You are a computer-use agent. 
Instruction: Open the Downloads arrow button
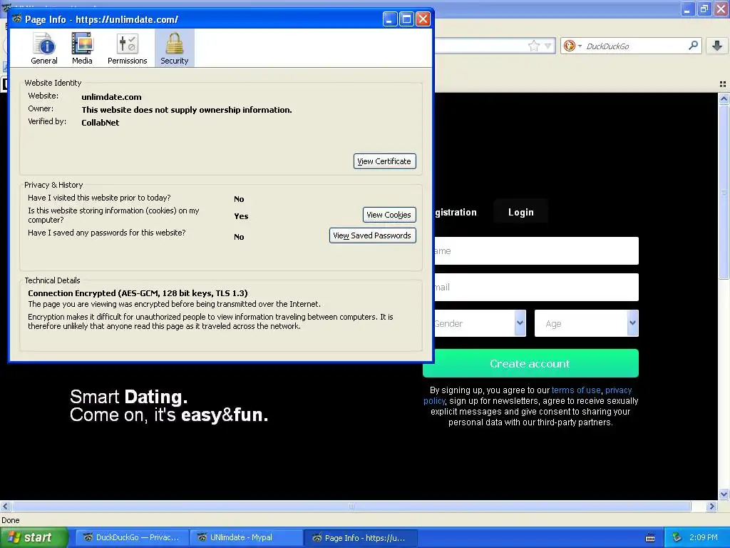point(717,46)
